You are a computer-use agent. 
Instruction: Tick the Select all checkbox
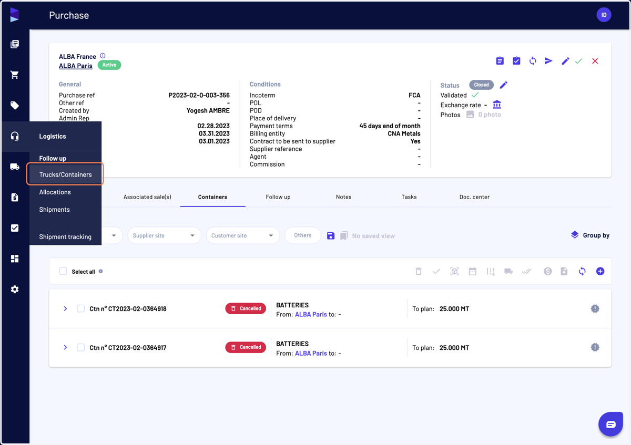(63, 272)
